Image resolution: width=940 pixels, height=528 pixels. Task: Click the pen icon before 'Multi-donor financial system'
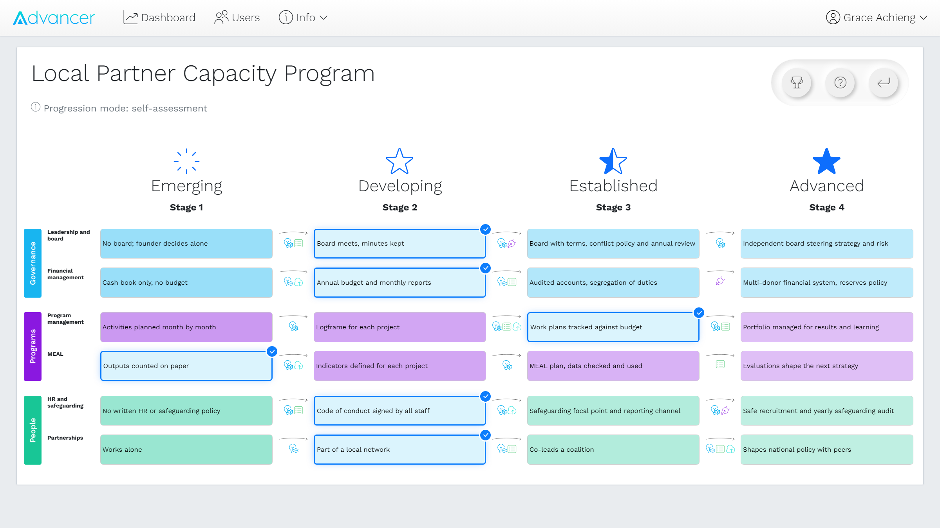coord(720,281)
